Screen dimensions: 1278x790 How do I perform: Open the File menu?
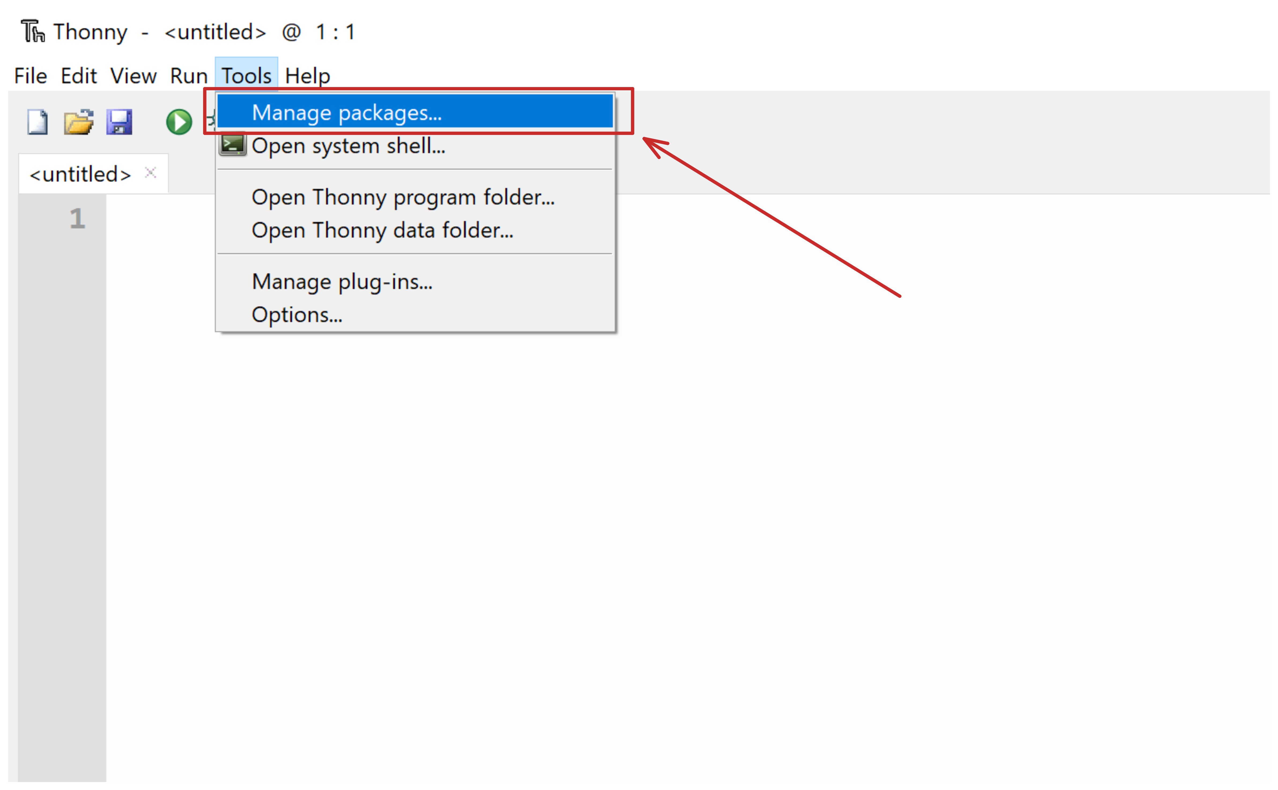coord(30,76)
